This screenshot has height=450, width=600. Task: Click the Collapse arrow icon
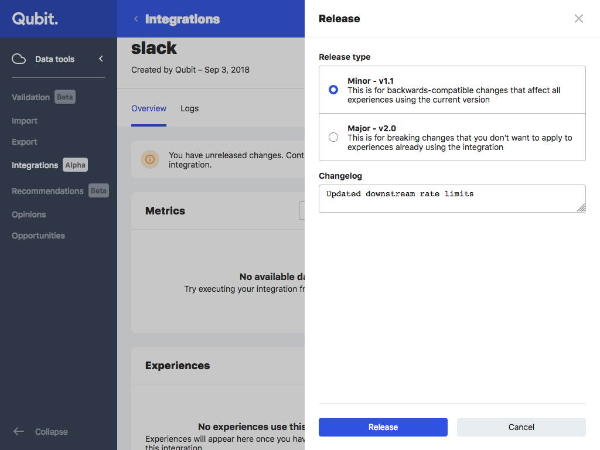pos(19,432)
